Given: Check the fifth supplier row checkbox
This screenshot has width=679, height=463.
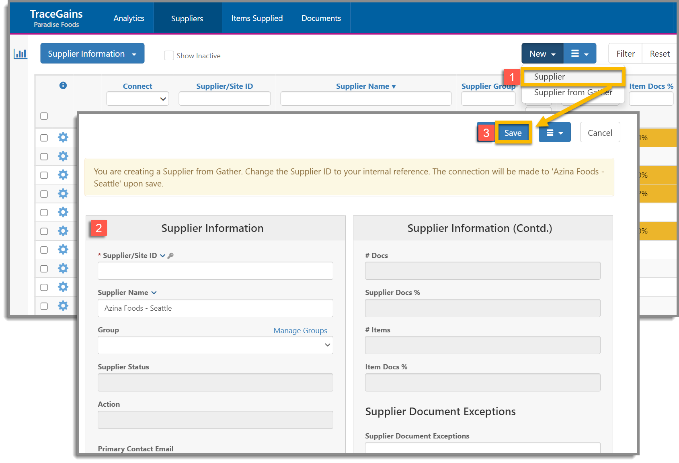Looking at the screenshot, I should coord(44,213).
